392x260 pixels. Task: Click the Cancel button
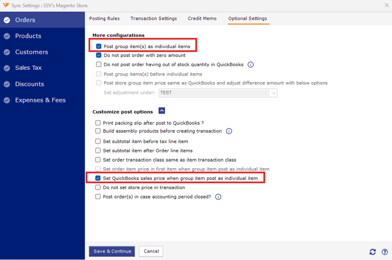(151, 251)
